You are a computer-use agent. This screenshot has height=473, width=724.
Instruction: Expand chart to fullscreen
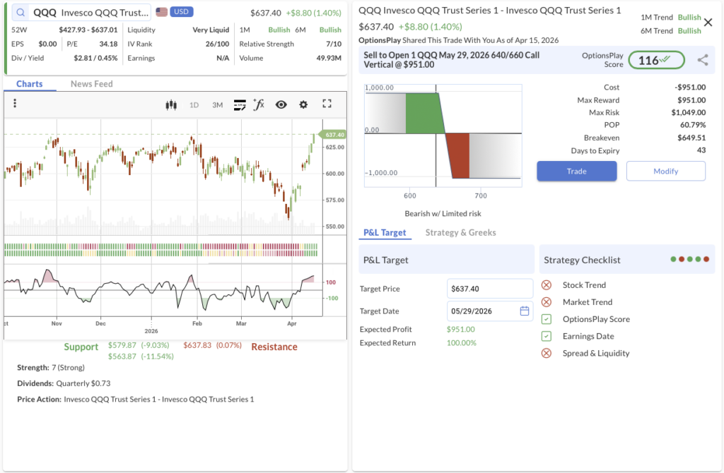coord(327,104)
